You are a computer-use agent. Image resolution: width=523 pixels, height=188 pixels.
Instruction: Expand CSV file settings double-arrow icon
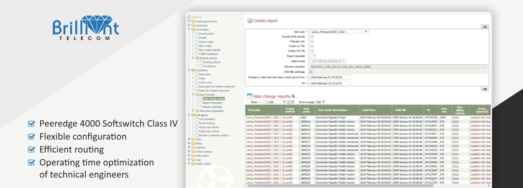(x=312, y=72)
